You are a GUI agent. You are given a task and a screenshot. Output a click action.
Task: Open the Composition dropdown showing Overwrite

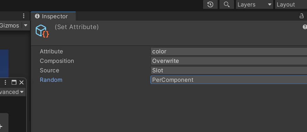229,61
